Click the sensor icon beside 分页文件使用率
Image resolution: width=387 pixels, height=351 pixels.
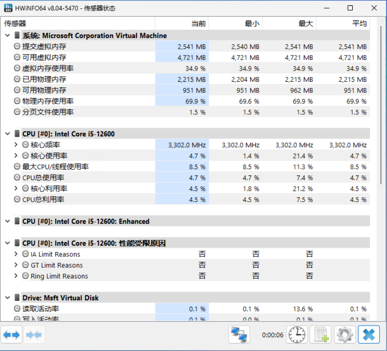(x=17, y=112)
